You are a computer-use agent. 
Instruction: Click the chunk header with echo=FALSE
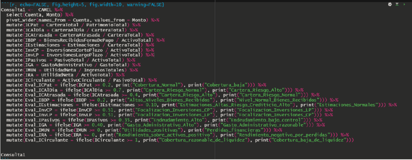click(82, 4)
